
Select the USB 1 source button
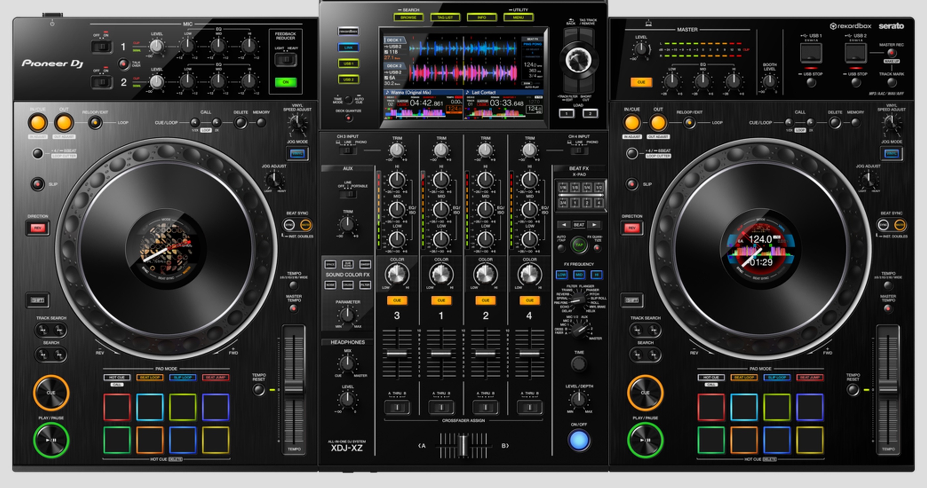click(348, 63)
